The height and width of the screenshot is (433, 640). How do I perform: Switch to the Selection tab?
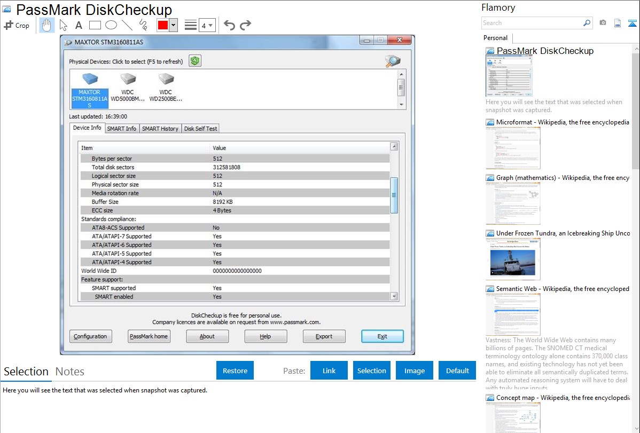coord(26,372)
